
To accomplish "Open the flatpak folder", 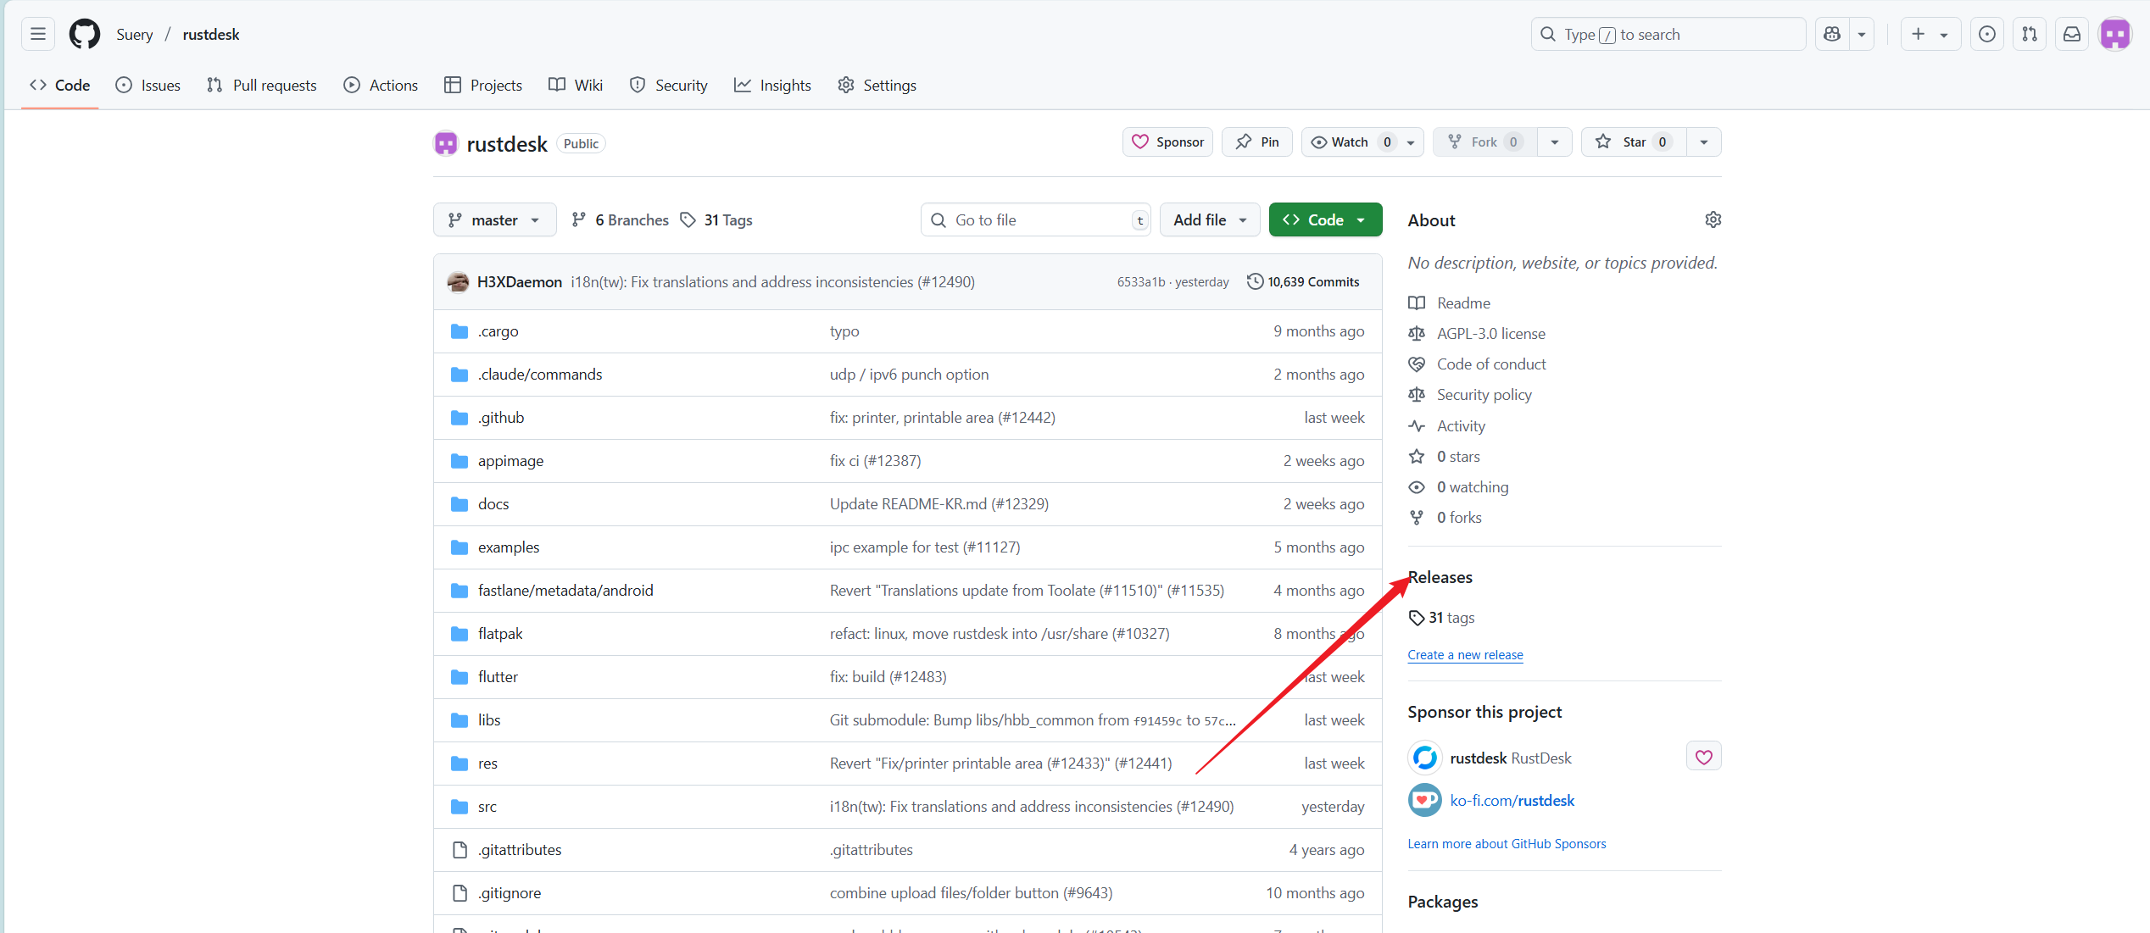I will [x=500, y=634].
